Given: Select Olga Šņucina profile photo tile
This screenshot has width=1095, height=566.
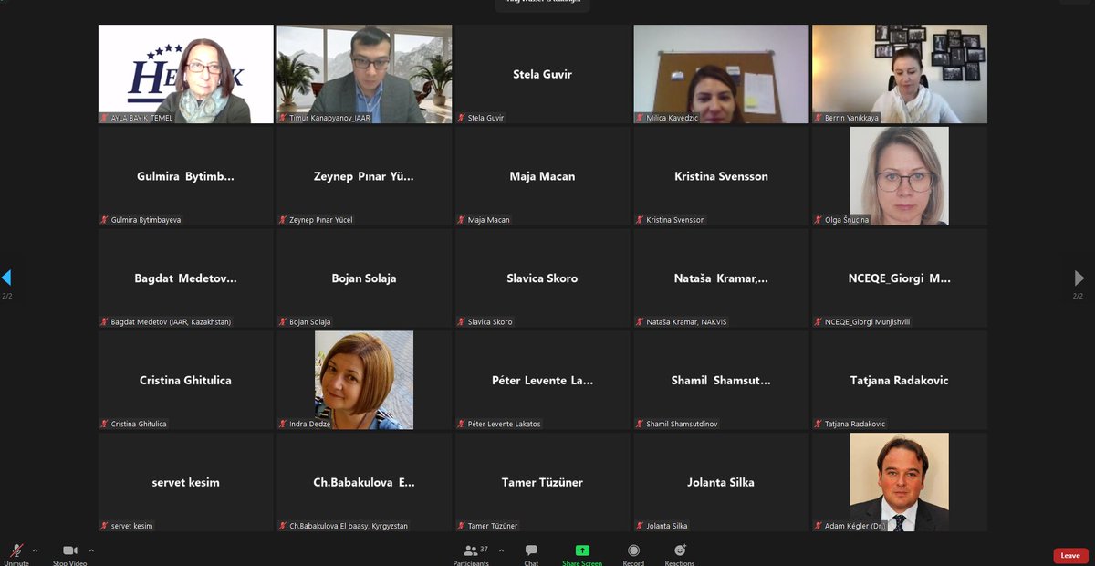Looking at the screenshot, I should coord(900,176).
